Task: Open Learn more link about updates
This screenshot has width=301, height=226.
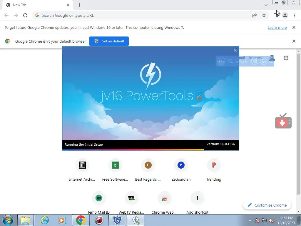Action: (x=277, y=27)
